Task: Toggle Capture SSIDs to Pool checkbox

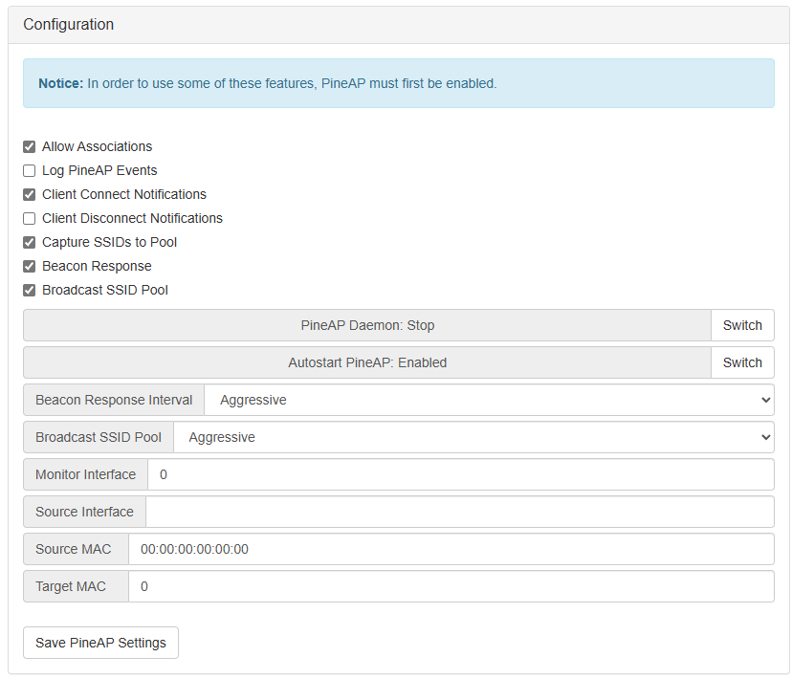Action: pos(30,242)
